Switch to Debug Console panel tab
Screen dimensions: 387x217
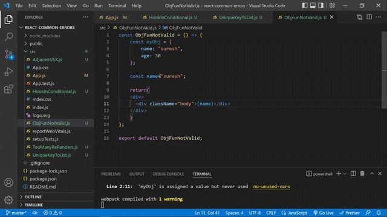coord(168,174)
